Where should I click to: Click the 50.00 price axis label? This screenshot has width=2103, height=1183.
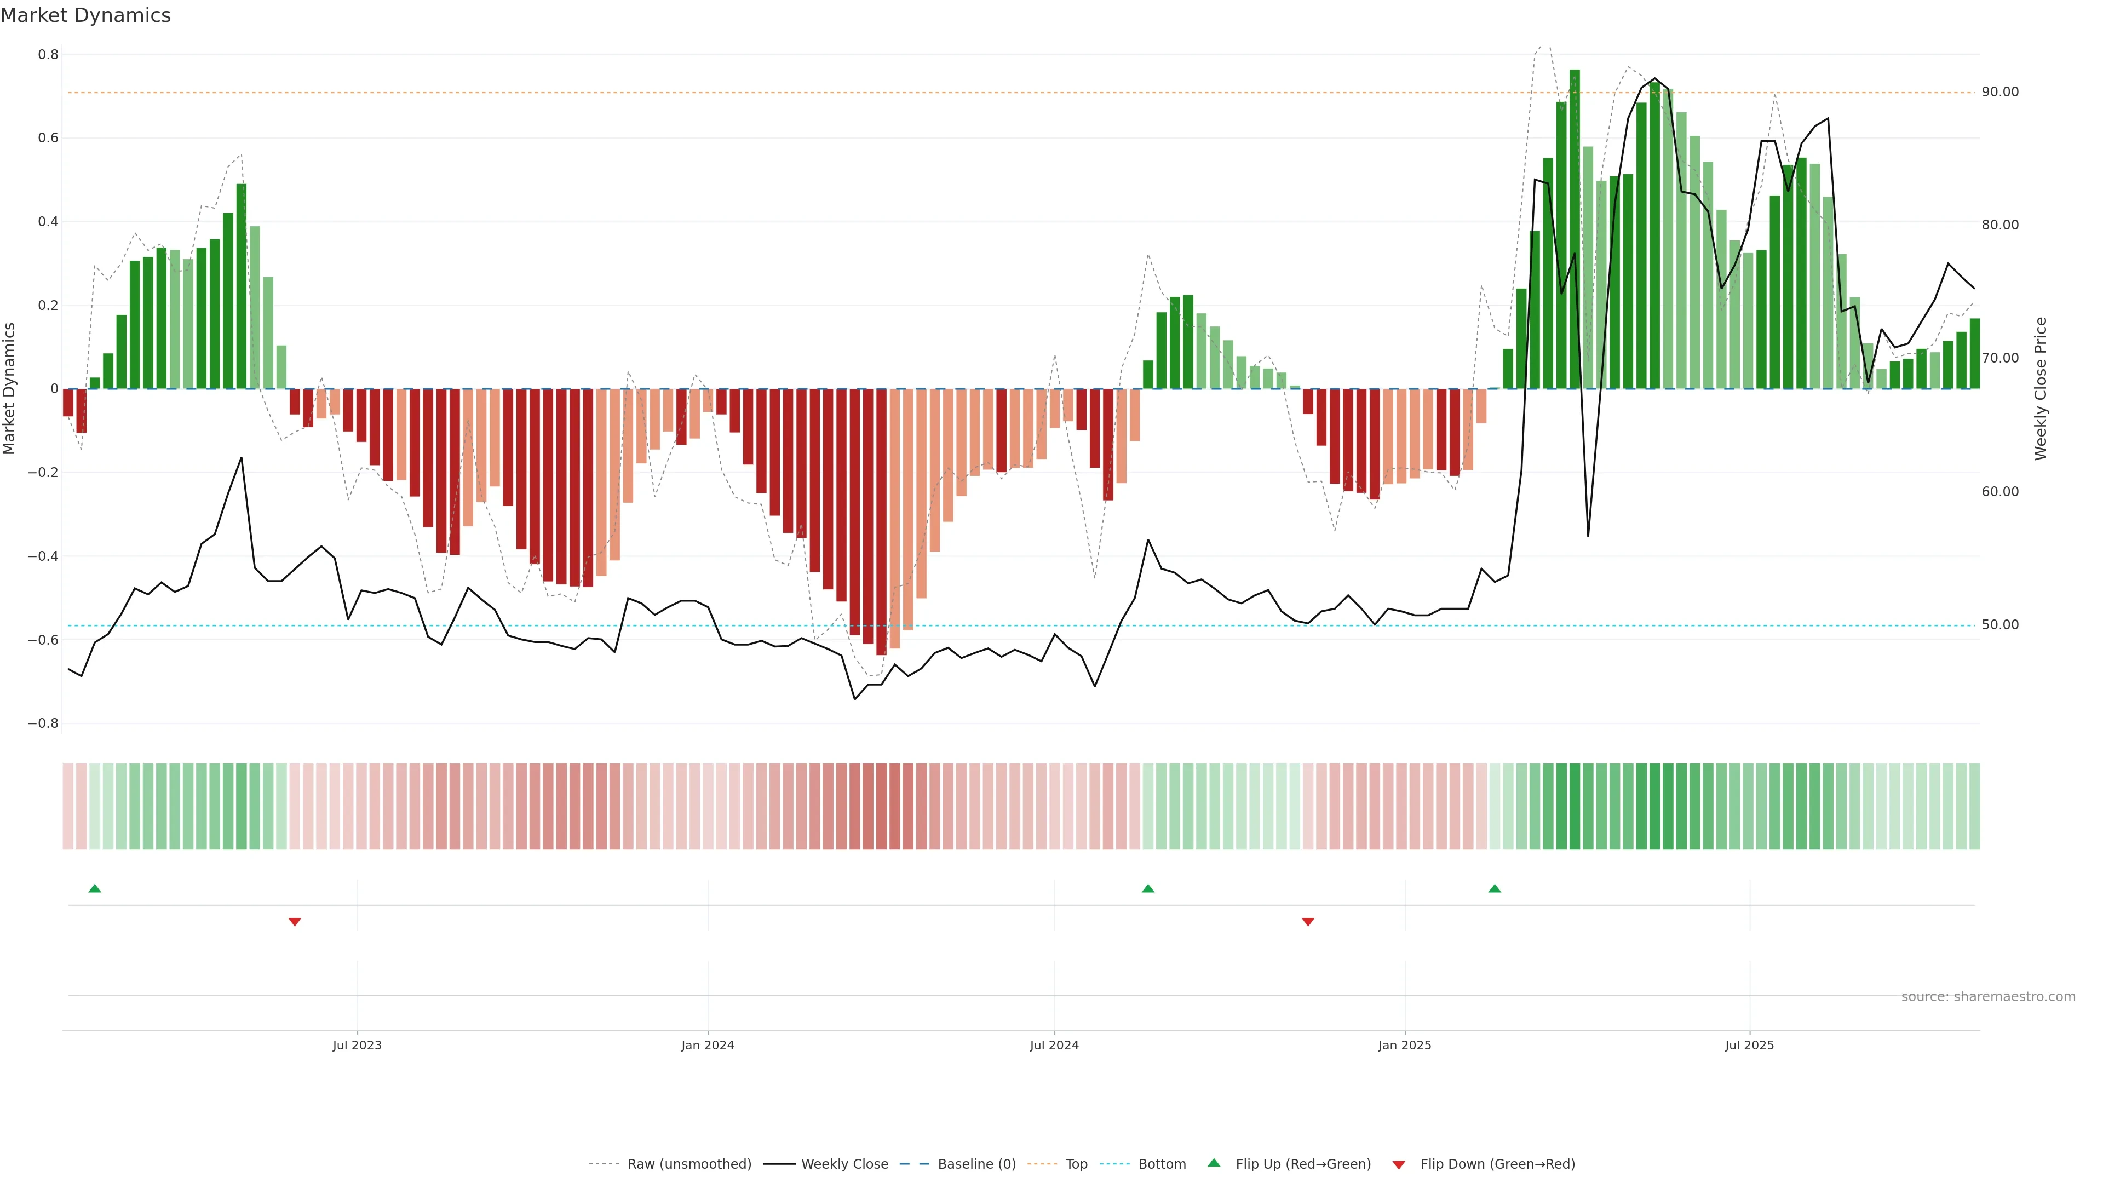[x=2000, y=624]
